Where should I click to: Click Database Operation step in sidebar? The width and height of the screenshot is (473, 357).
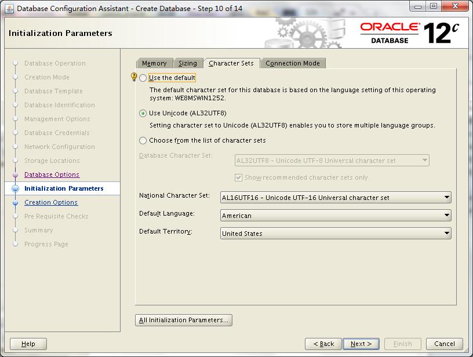55,63
